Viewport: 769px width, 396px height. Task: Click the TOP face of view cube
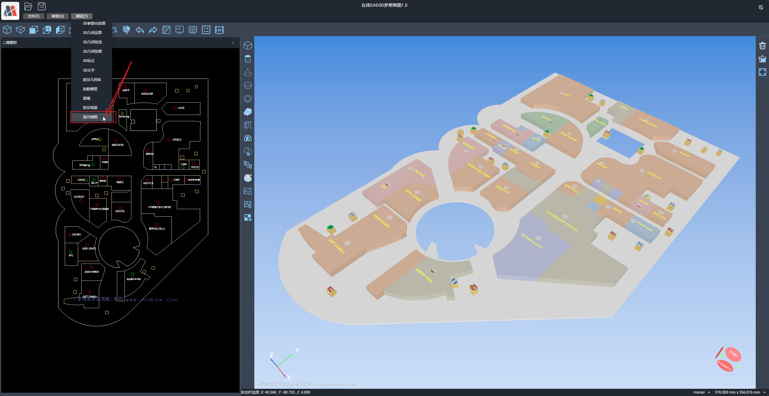[733, 354]
